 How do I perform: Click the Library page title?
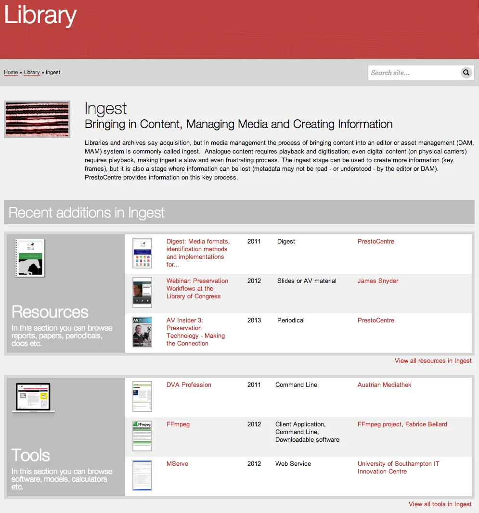[40, 15]
